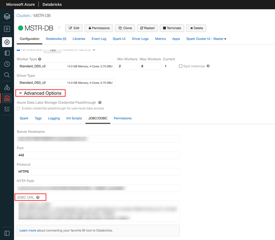Open the Recents clock icon in sidebar
Image resolution: width=275 pixels, height=240 pixels.
(7, 64)
